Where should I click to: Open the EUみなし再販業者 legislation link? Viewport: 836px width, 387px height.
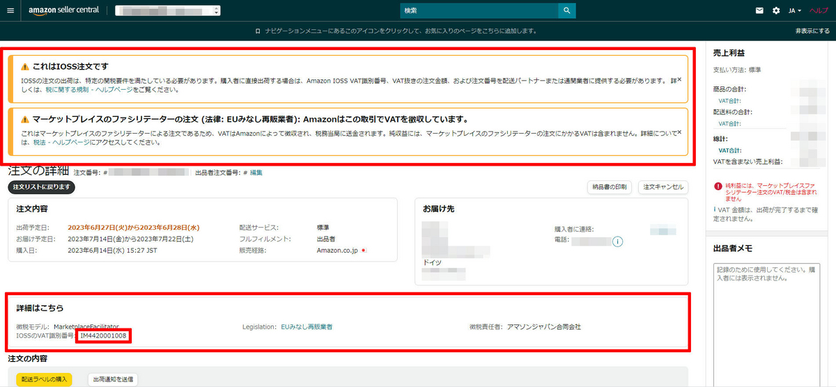point(307,326)
